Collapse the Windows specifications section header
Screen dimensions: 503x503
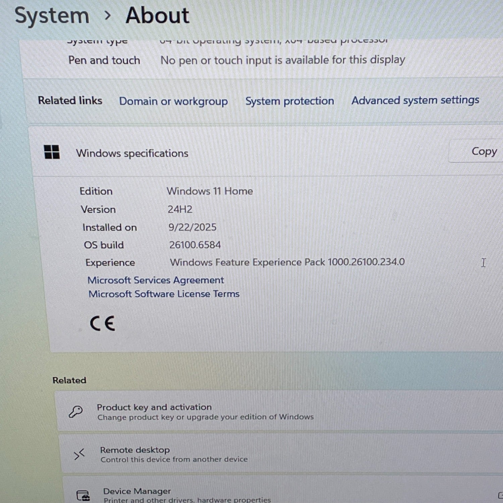235,153
